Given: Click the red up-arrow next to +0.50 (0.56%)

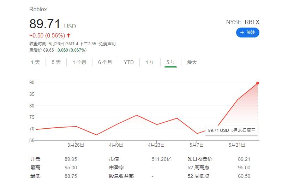Looking at the screenshot, I should [x=68, y=35].
